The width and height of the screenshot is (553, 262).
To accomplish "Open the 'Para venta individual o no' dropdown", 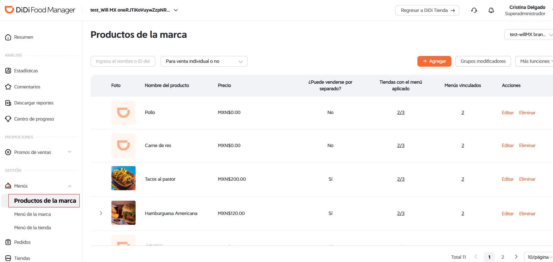I will [x=204, y=61].
